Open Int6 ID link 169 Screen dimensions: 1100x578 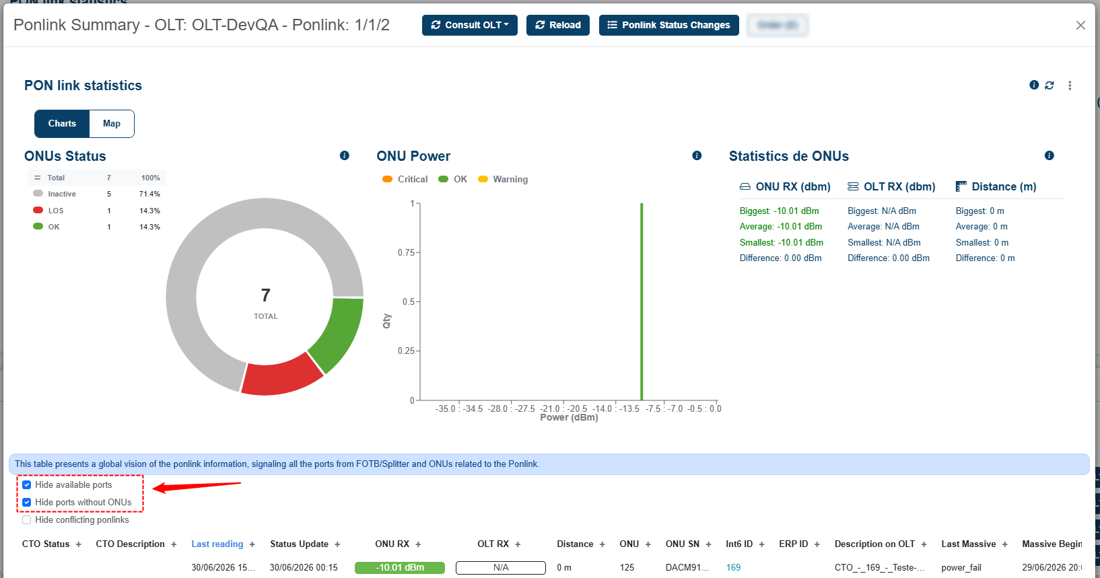pos(733,567)
